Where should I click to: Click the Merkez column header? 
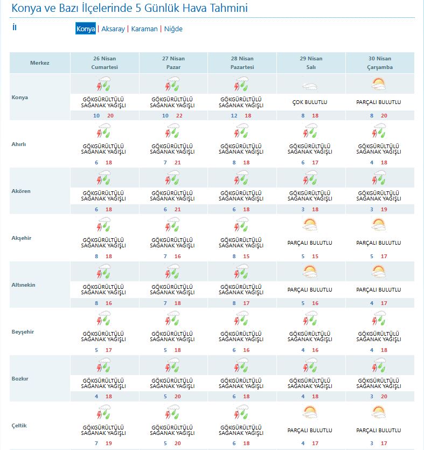point(39,63)
